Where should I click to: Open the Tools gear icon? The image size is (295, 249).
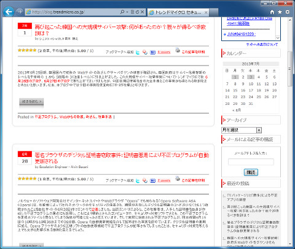288,12
